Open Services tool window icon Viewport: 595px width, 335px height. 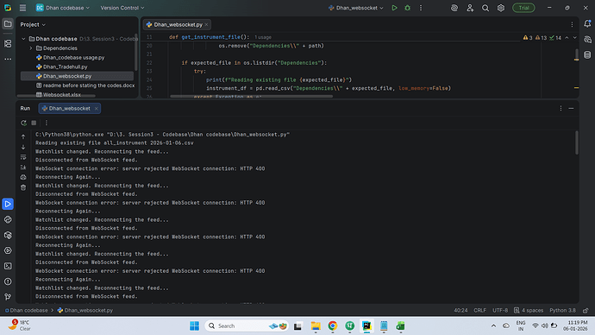click(8, 250)
